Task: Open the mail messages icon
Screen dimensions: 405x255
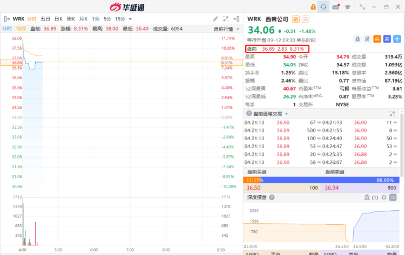Action: 335,7
